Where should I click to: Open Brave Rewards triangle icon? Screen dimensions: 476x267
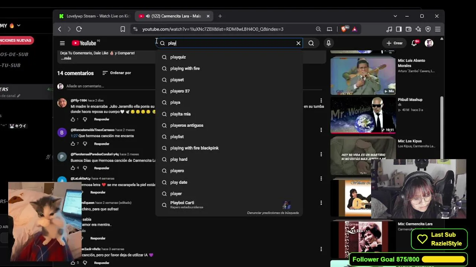(354, 29)
